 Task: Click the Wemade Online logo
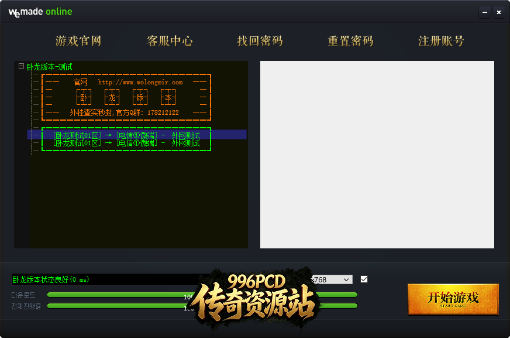pos(39,11)
